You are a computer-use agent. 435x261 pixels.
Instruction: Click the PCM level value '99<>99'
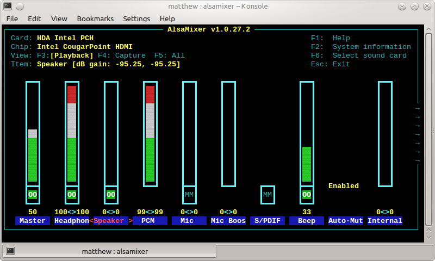(x=150, y=212)
